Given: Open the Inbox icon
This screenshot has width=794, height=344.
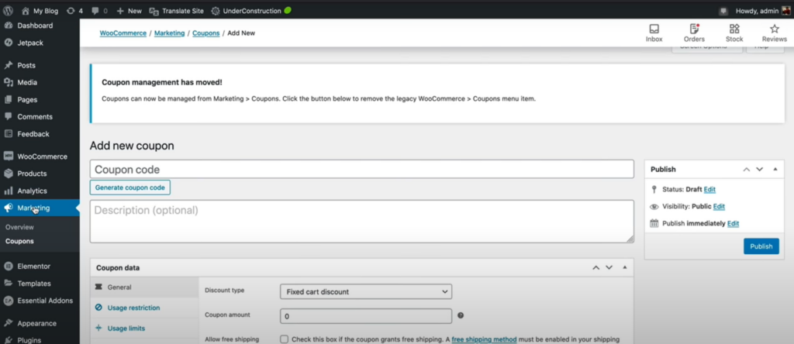Looking at the screenshot, I should 654,29.
